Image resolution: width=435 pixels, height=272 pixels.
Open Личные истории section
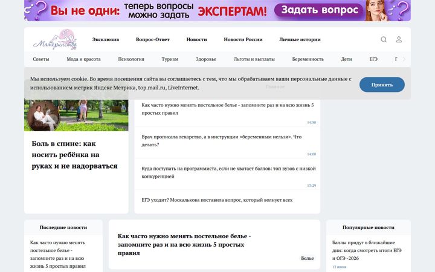coord(300,39)
